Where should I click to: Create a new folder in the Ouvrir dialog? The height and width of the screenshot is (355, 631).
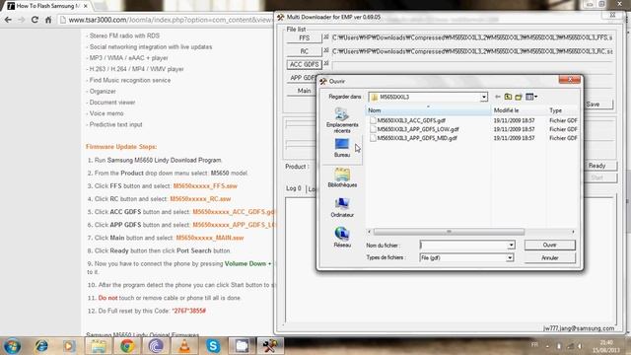[x=519, y=97]
